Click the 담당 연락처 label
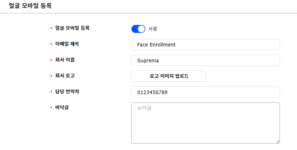The height and width of the screenshot is (150, 297). 67,91
